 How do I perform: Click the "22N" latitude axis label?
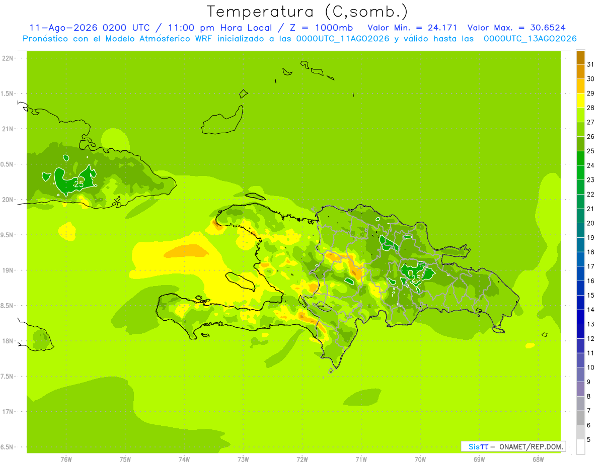tap(8, 58)
